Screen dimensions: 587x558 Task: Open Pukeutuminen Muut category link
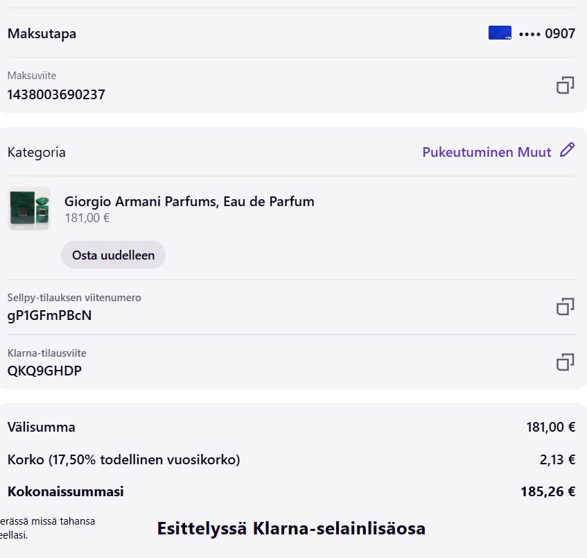[x=487, y=152]
